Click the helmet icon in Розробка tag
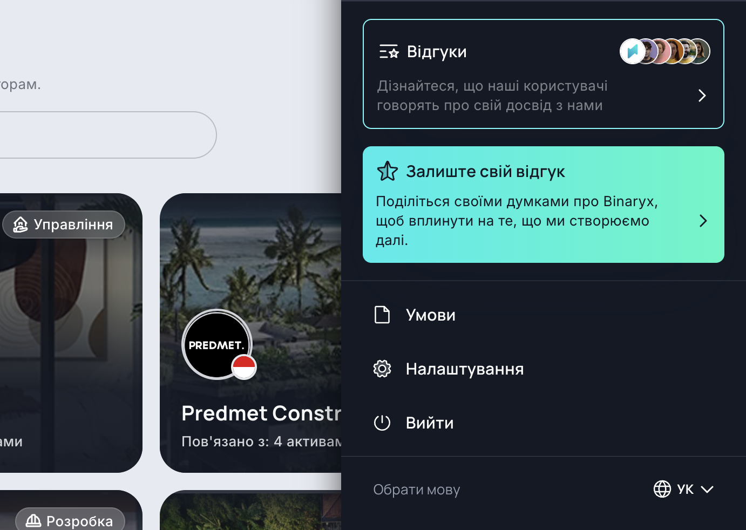 (33, 521)
